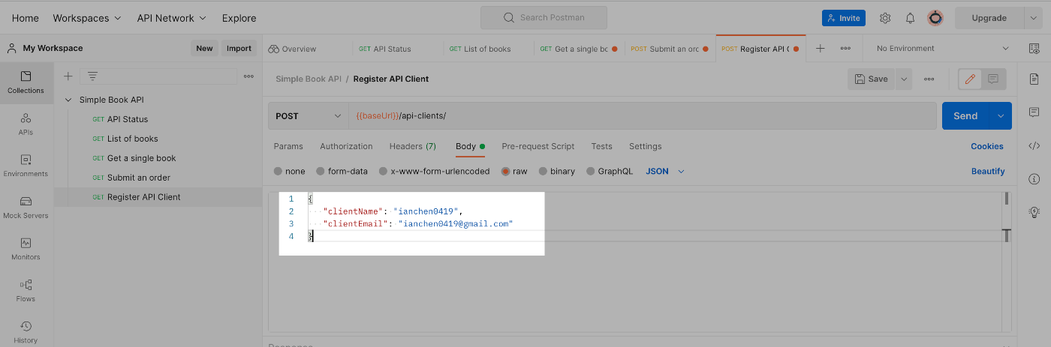Open related requests lightbulb icon
Viewport: 1051px width, 347px height.
point(1034,212)
